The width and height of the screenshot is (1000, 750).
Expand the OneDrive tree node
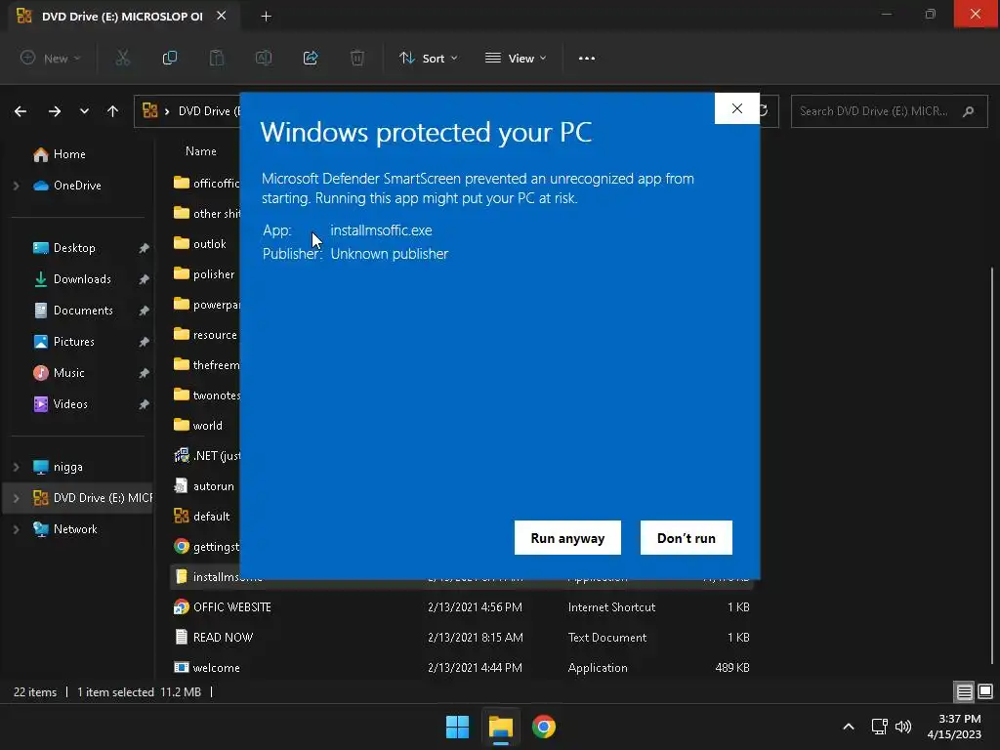tap(16, 186)
